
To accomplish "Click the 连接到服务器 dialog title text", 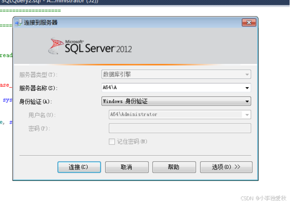I will pyautogui.click(x=41, y=23).
